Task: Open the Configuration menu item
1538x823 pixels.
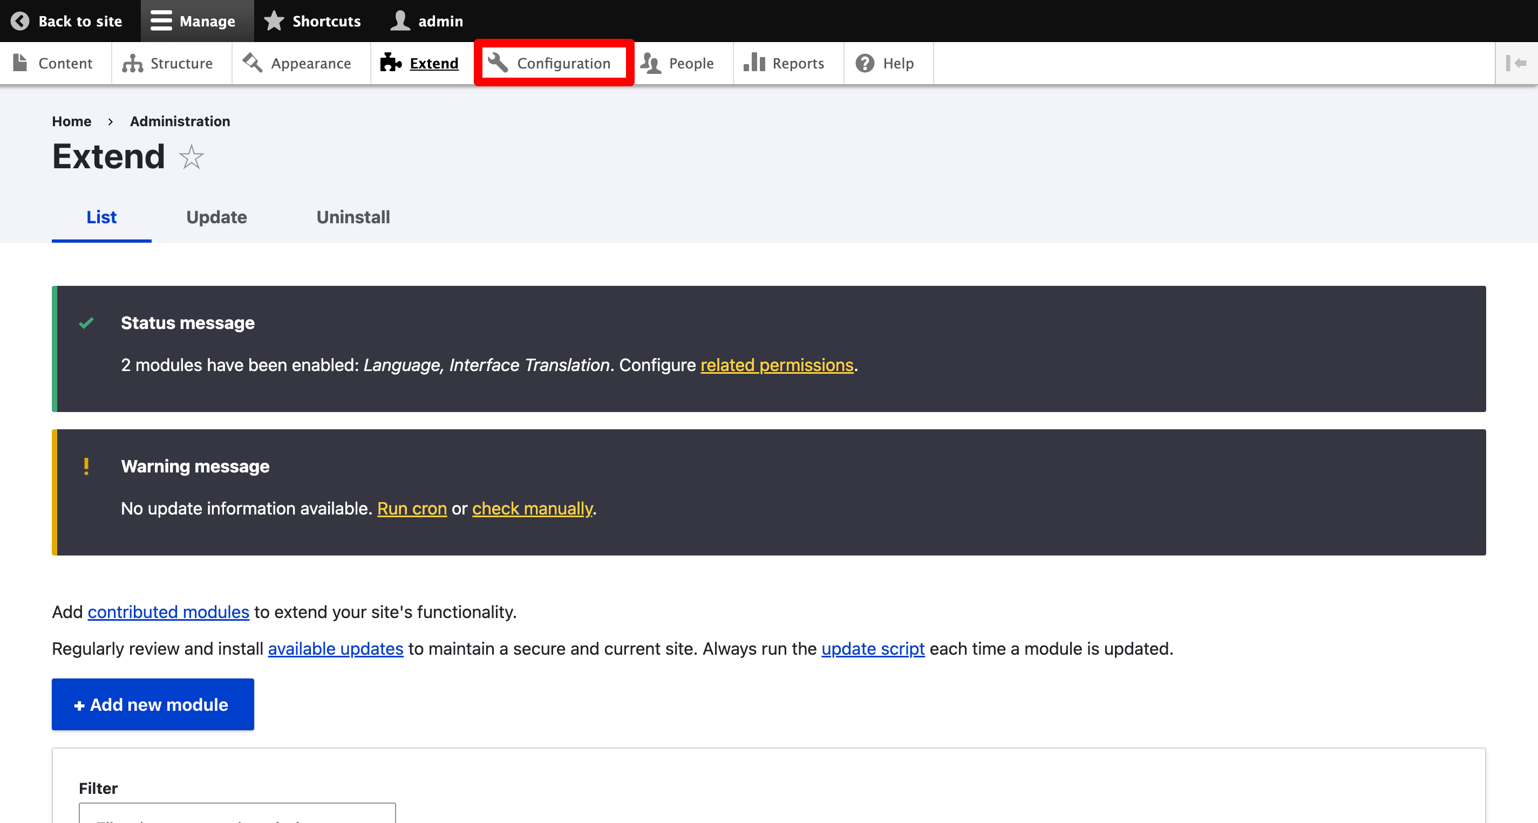Action: [x=563, y=63]
